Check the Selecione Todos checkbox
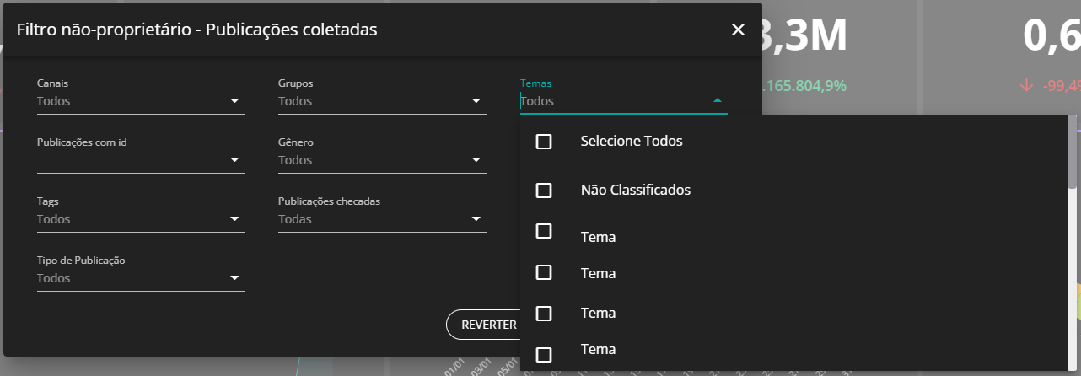The image size is (1081, 376). (x=544, y=142)
